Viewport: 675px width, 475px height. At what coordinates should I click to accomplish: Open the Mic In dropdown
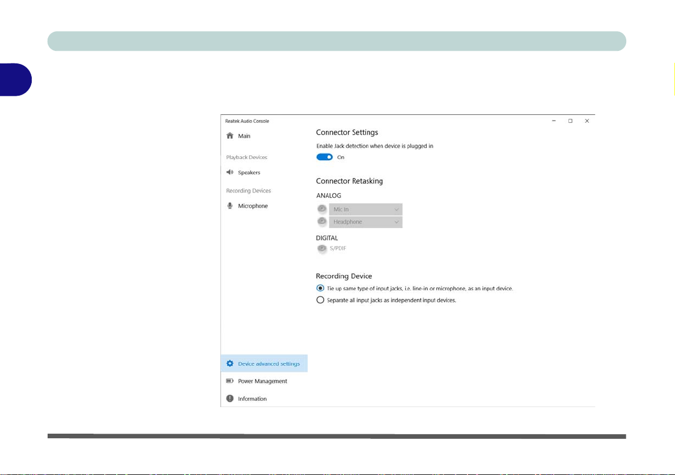(366, 209)
